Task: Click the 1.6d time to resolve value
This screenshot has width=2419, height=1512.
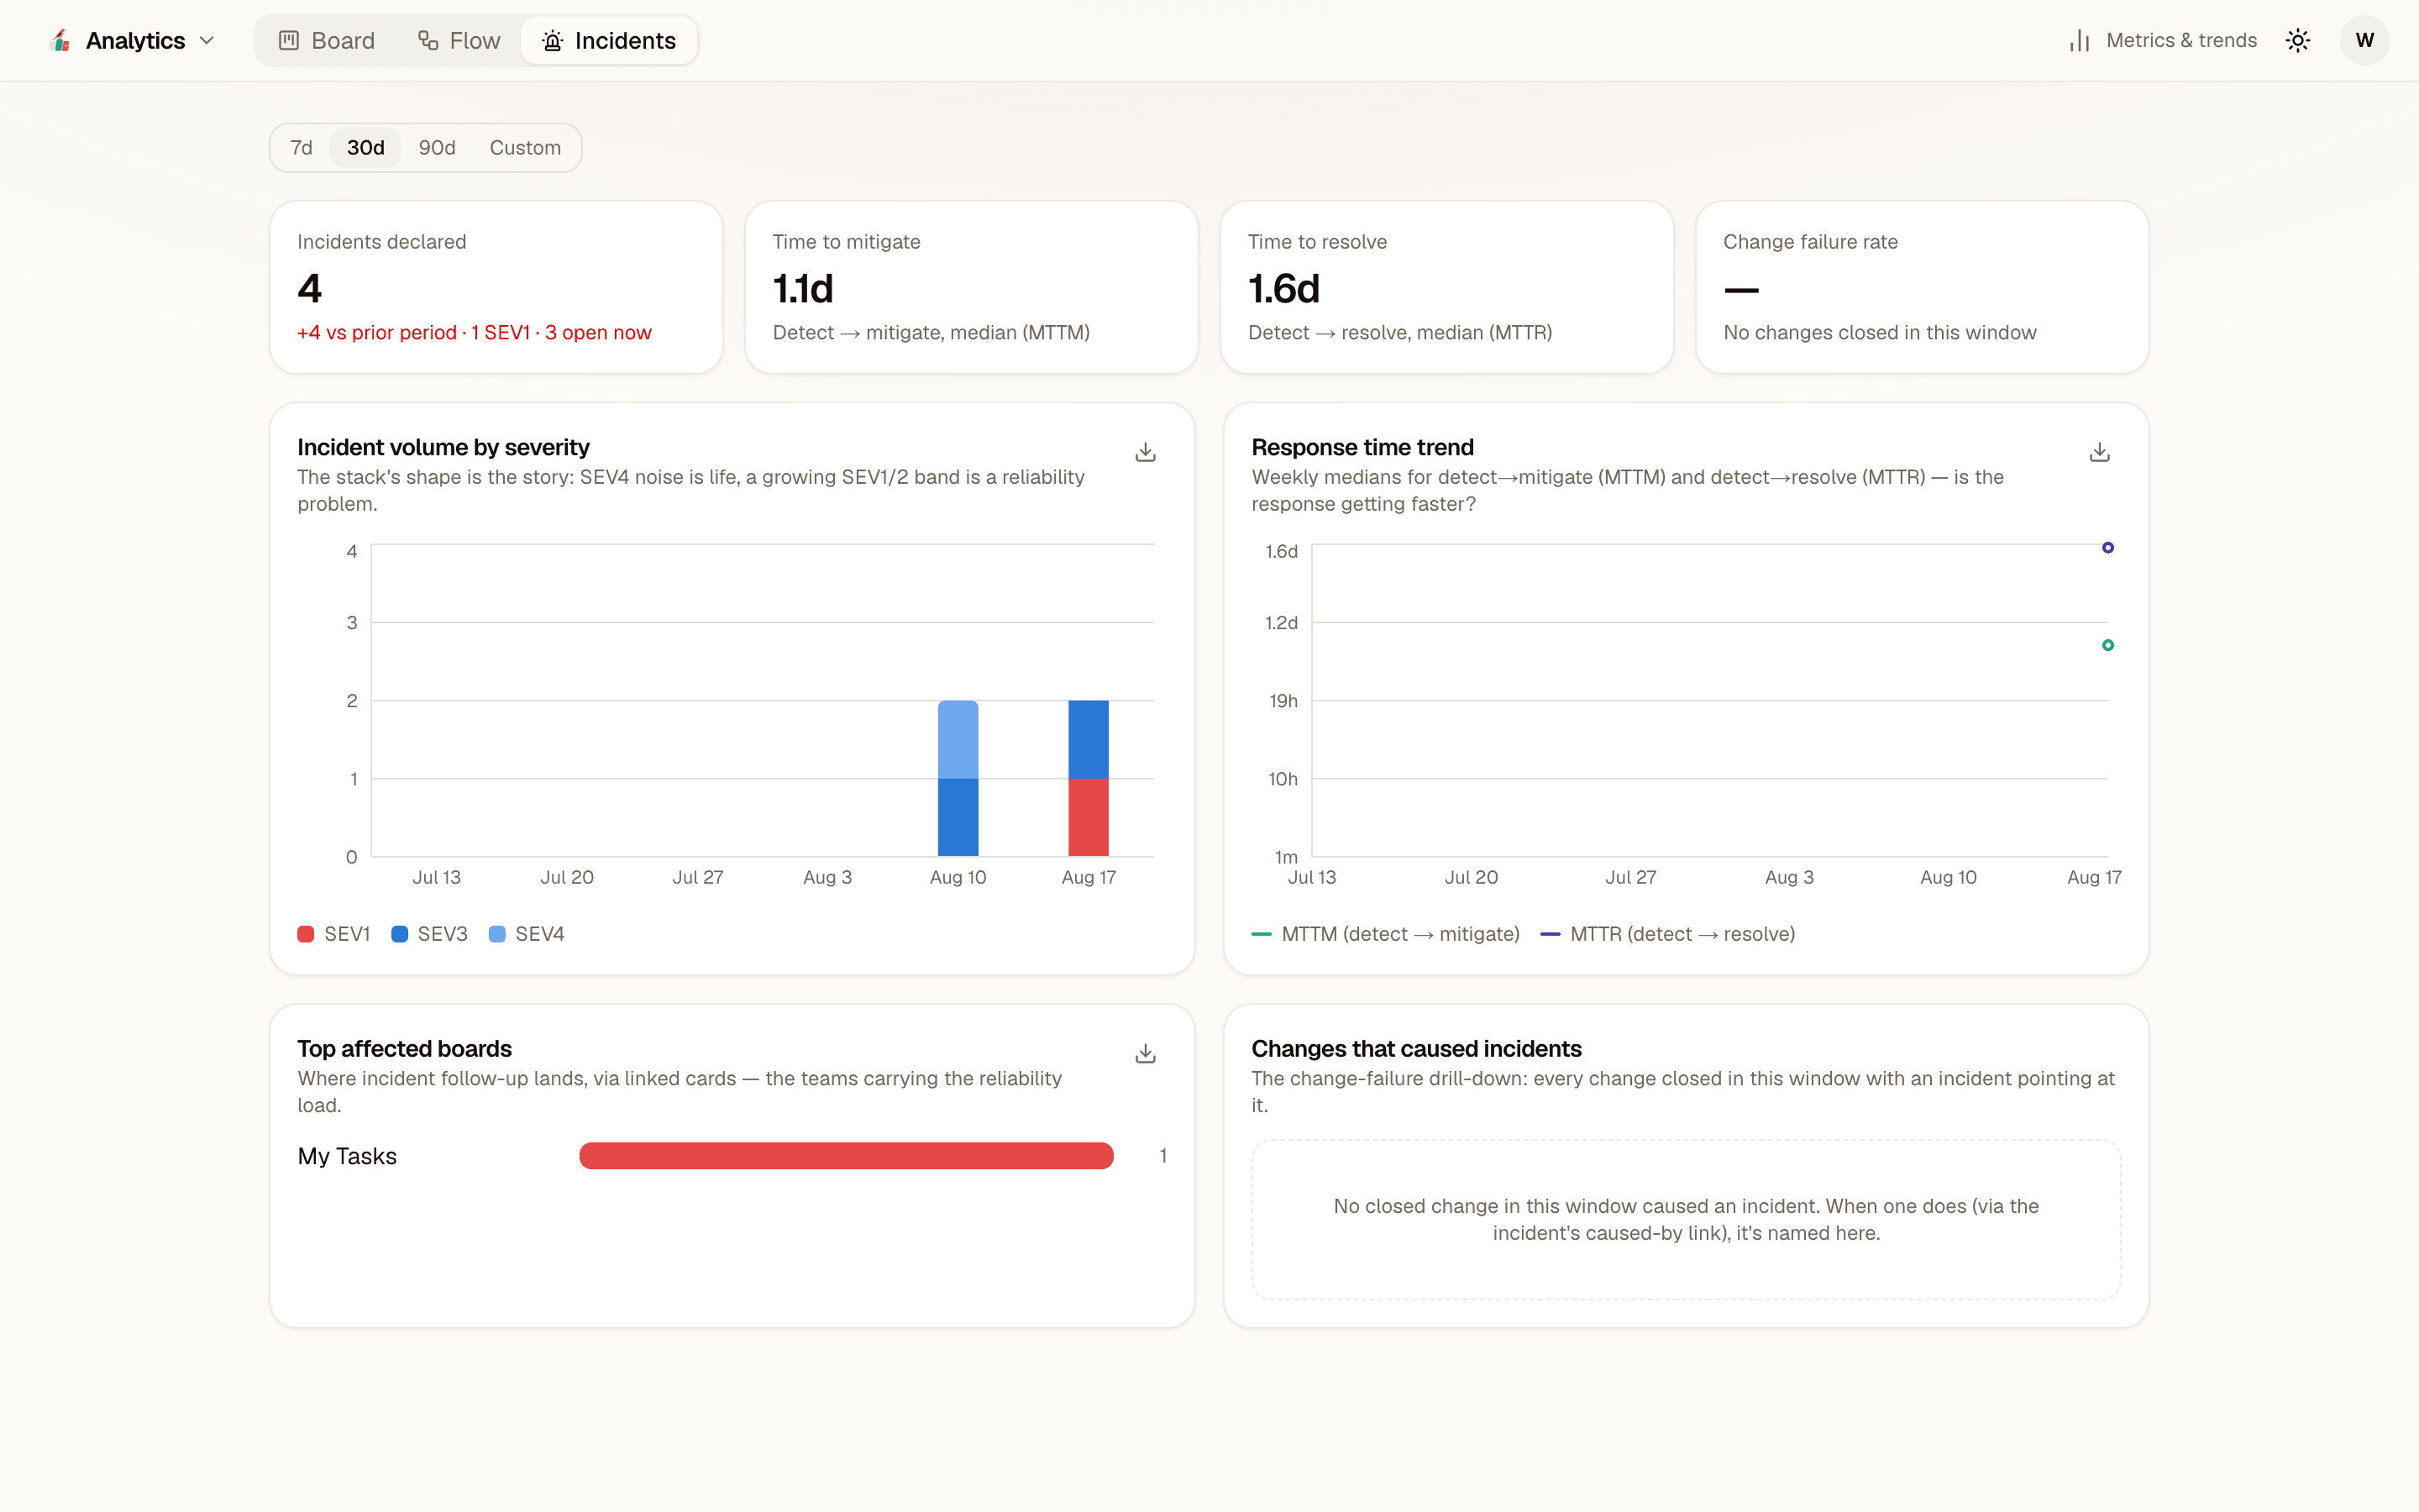Action: point(1283,289)
